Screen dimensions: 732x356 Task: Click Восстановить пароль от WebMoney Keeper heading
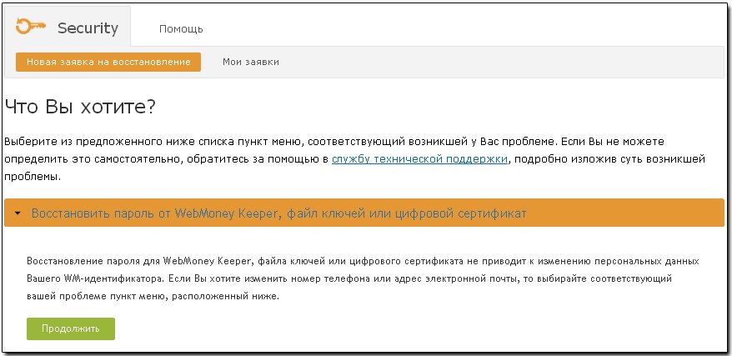[x=278, y=213]
